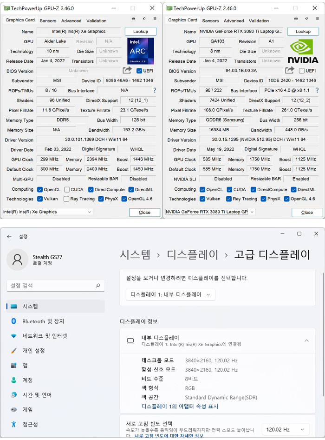Switch to Validation tab in Intel GPU-Z window
Viewport: 325px width, 440px height.
[x=97, y=21]
